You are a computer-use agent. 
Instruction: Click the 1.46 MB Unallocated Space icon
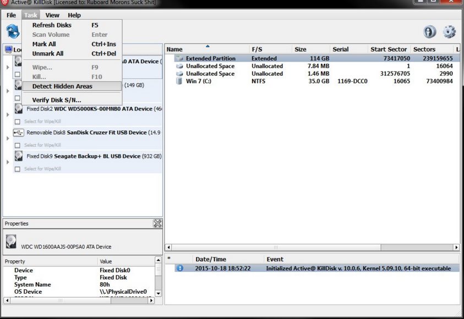pyautogui.click(x=179, y=74)
